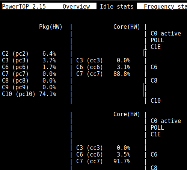This screenshot has width=187, height=170.
Task: Click the second Core(HW) header
Action: 127,114
